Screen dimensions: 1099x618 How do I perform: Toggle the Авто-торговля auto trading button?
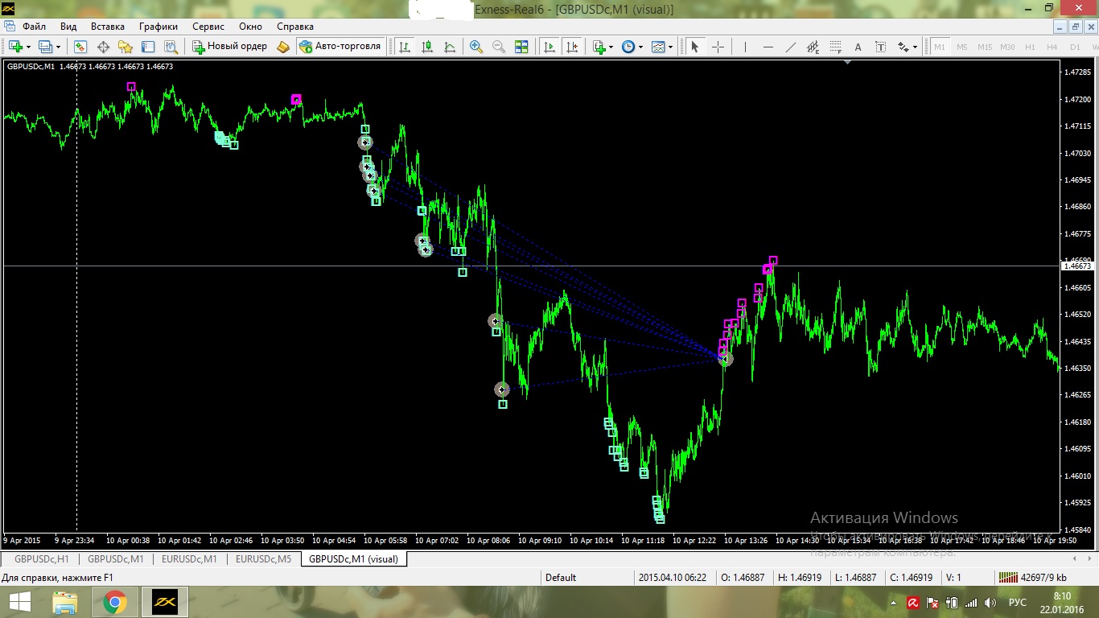coord(340,47)
